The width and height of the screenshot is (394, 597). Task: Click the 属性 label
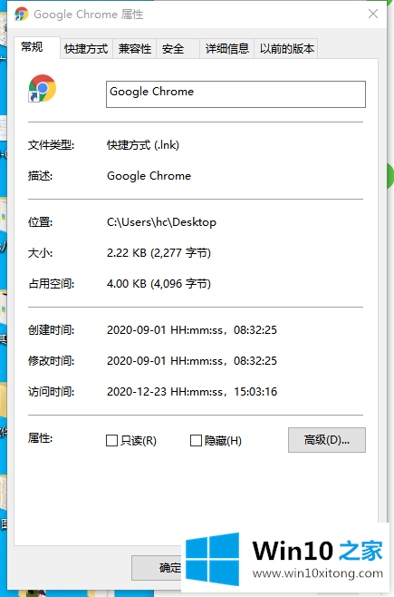pyautogui.click(x=40, y=438)
